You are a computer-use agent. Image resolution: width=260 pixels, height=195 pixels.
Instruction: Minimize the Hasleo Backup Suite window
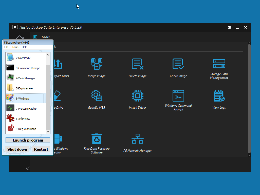[x=237, y=28]
